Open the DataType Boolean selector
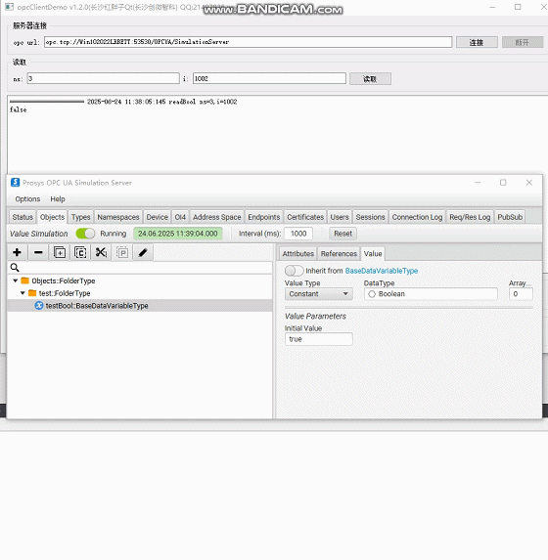The image size is (548, 560). 431,294
